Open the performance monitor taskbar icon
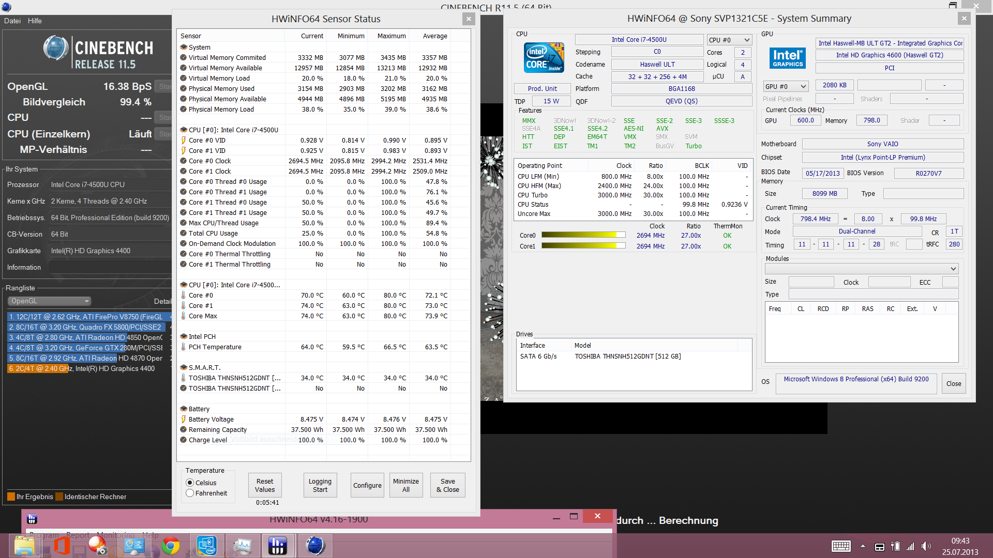Screen dimensions: 993x558 [242, 546]
